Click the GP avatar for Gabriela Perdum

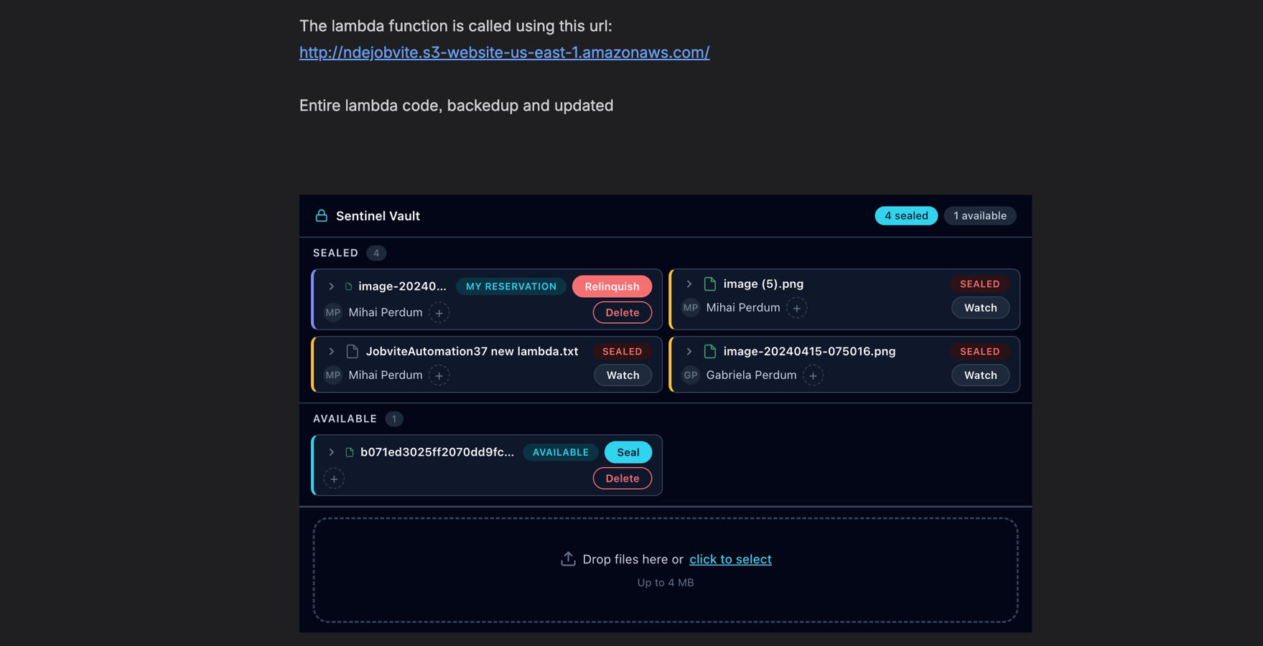pos(689,375)
